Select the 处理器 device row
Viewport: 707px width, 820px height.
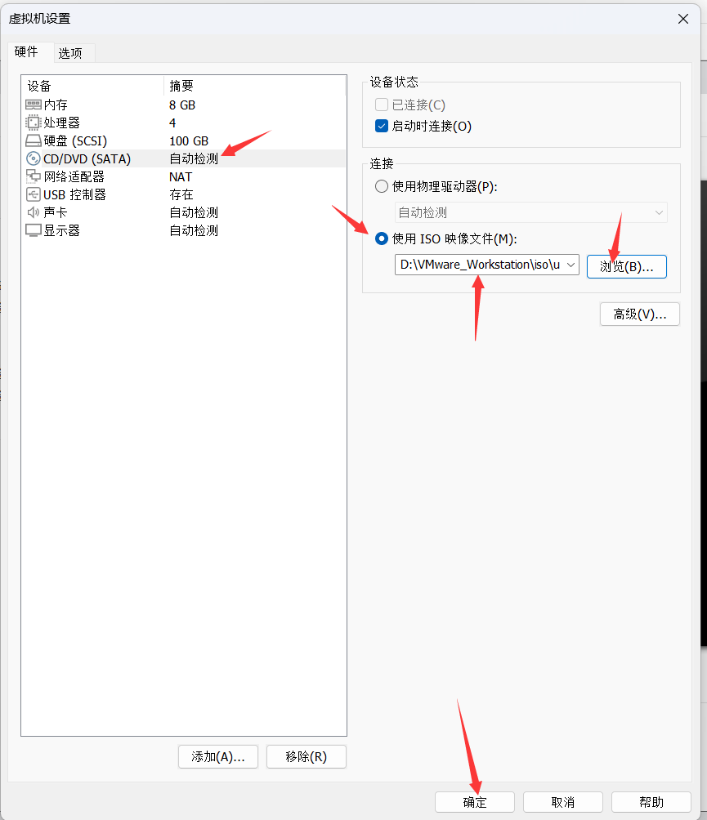coord(184,123)
